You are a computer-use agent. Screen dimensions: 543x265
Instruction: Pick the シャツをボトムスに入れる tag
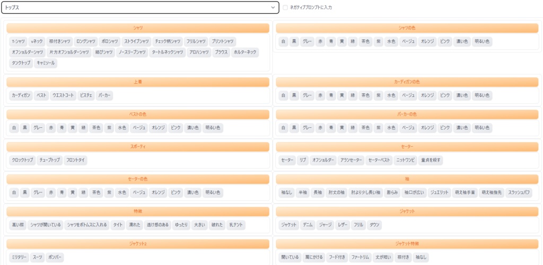(87, 225)
